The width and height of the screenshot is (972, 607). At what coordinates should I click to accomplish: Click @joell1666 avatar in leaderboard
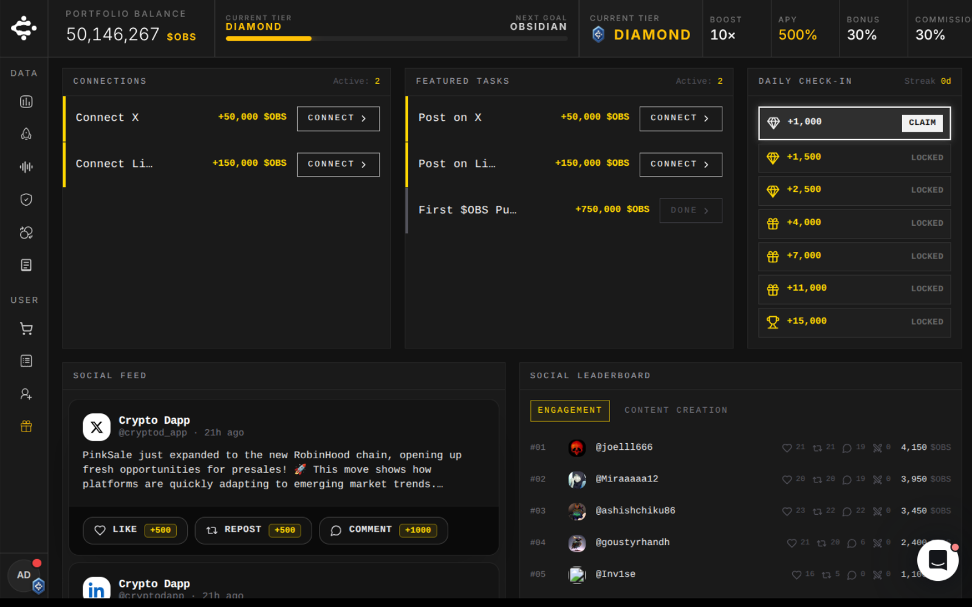(x=577, y=448)
